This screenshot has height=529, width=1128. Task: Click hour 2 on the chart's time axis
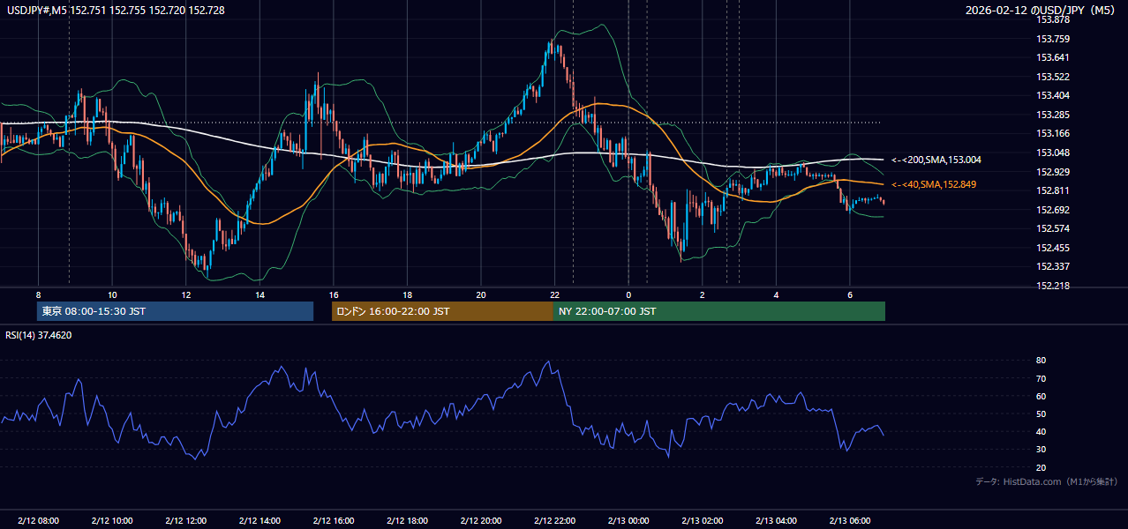tap(703, 294)
